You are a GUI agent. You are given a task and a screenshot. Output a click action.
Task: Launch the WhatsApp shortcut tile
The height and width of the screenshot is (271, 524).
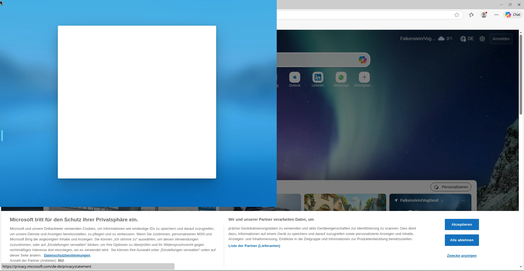[341, 78]
